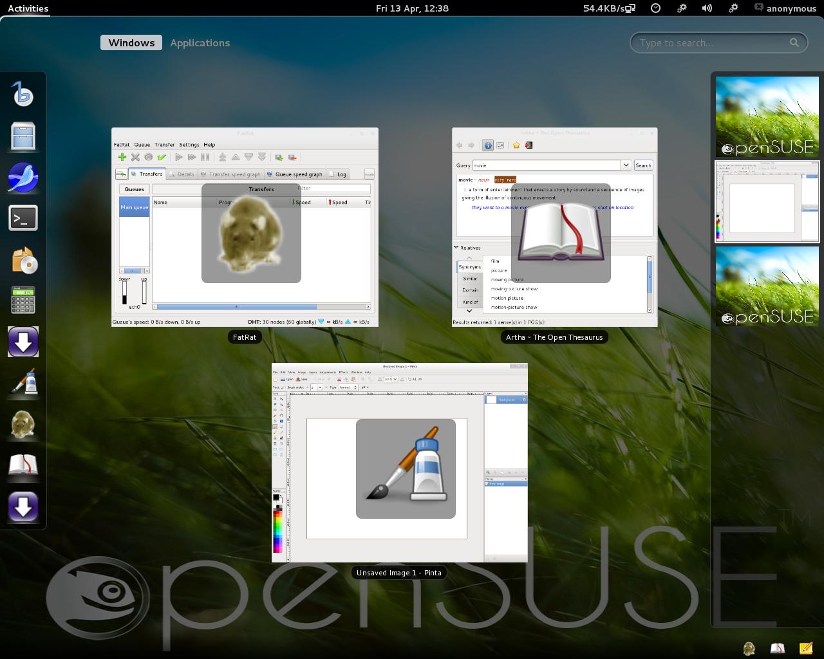
Task: Open the software package installer dash icon
Action: tap(23, 259)
